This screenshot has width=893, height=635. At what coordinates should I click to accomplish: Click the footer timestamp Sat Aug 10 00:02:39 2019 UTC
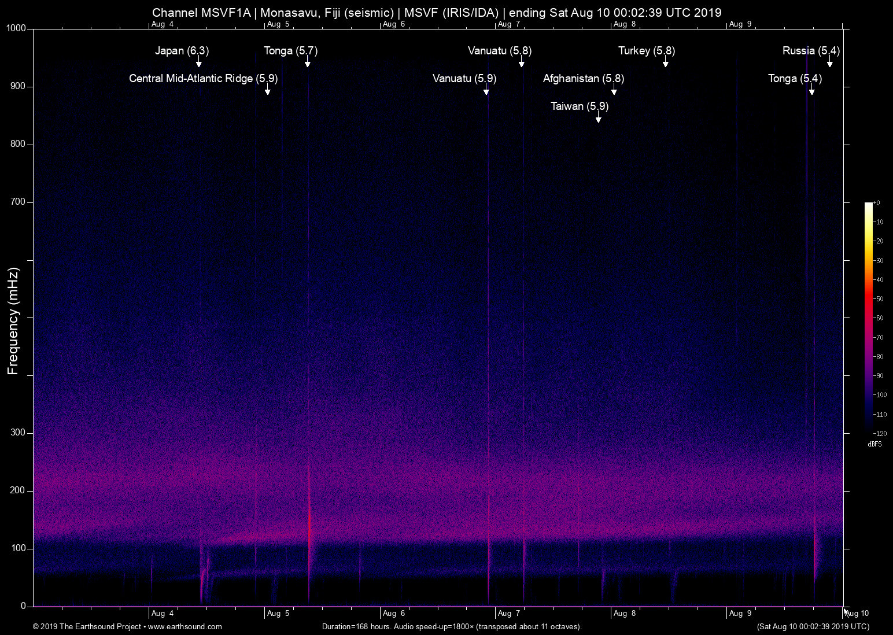813,626
